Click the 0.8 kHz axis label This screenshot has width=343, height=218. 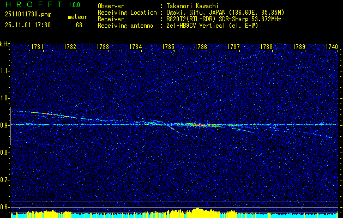tap(4, 153)
